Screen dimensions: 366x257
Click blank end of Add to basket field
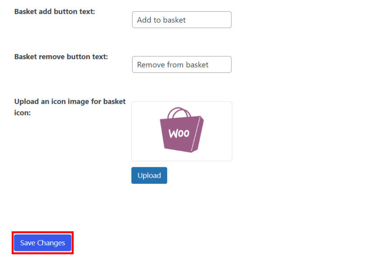(x=208, y=20)
